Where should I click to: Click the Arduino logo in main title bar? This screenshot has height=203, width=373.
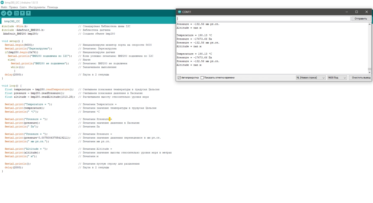[2, 2]
